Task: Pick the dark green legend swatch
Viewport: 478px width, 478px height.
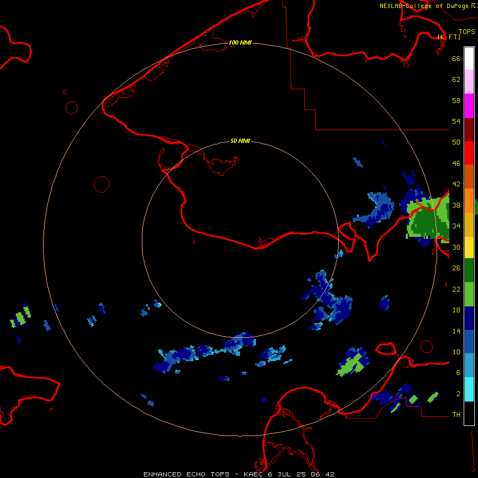Action: coord(469,270)
